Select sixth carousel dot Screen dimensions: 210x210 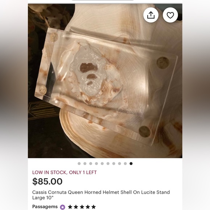[x=108, y=164]
